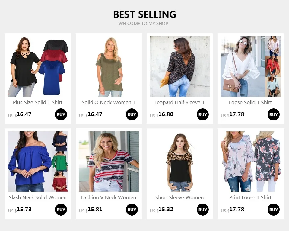The image size is (289, 231).
Task: Open the Fashion V Neck Women title link
Action: click(x=109, y=197)
